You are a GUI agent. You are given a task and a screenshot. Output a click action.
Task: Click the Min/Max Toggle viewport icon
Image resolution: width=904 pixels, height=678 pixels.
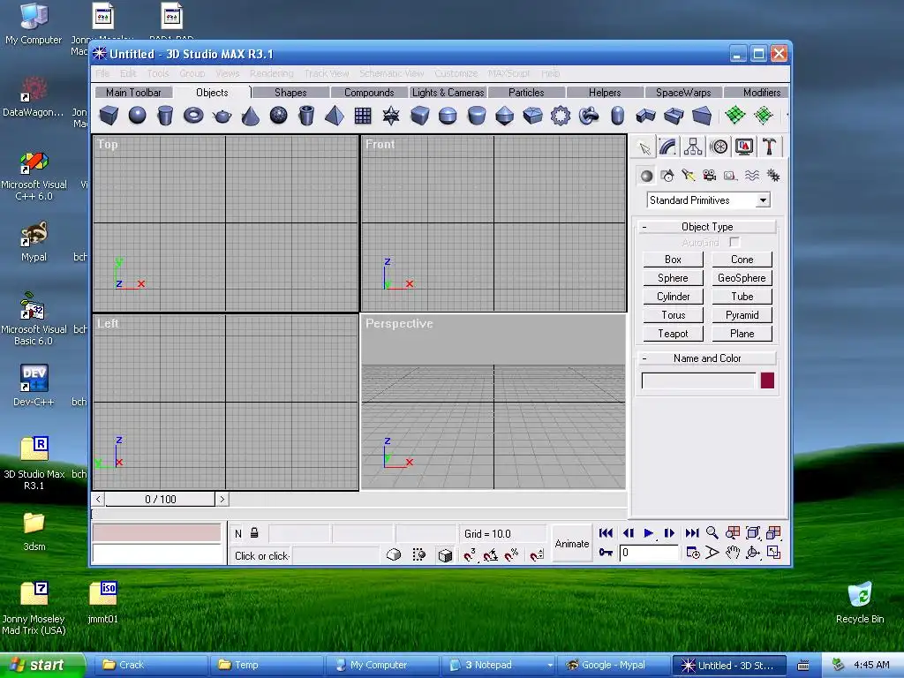[x=773, y=553]
